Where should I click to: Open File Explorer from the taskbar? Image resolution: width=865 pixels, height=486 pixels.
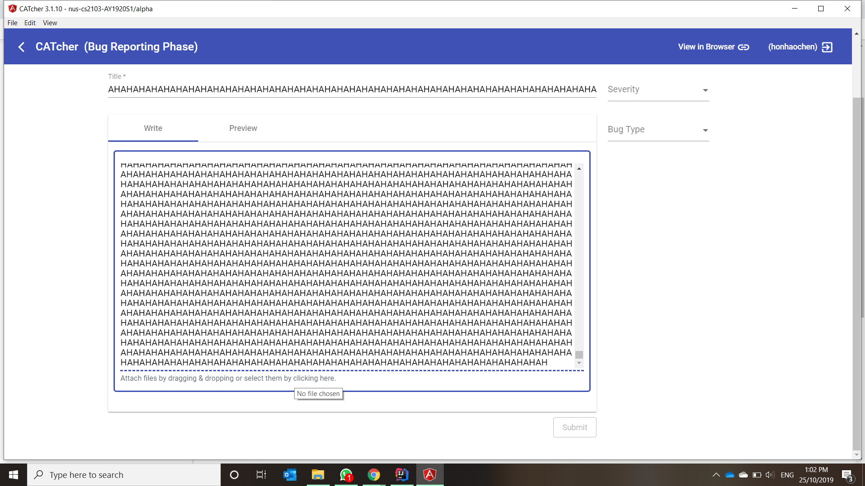[x=318, y=475]
